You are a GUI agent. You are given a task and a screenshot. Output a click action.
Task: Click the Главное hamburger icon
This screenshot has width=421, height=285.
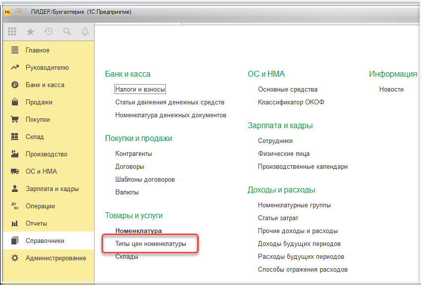(15, 50)
